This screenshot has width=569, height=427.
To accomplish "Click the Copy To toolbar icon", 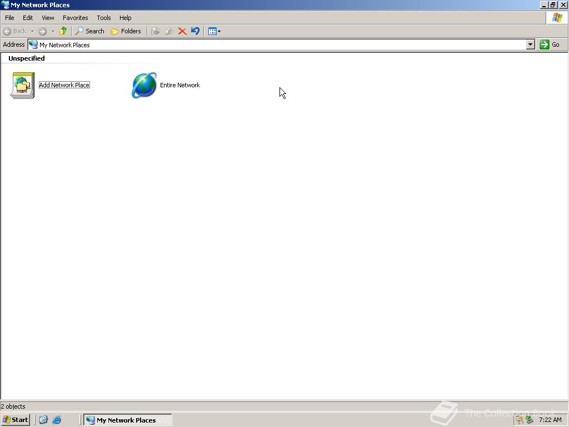I will pos(169,31).
